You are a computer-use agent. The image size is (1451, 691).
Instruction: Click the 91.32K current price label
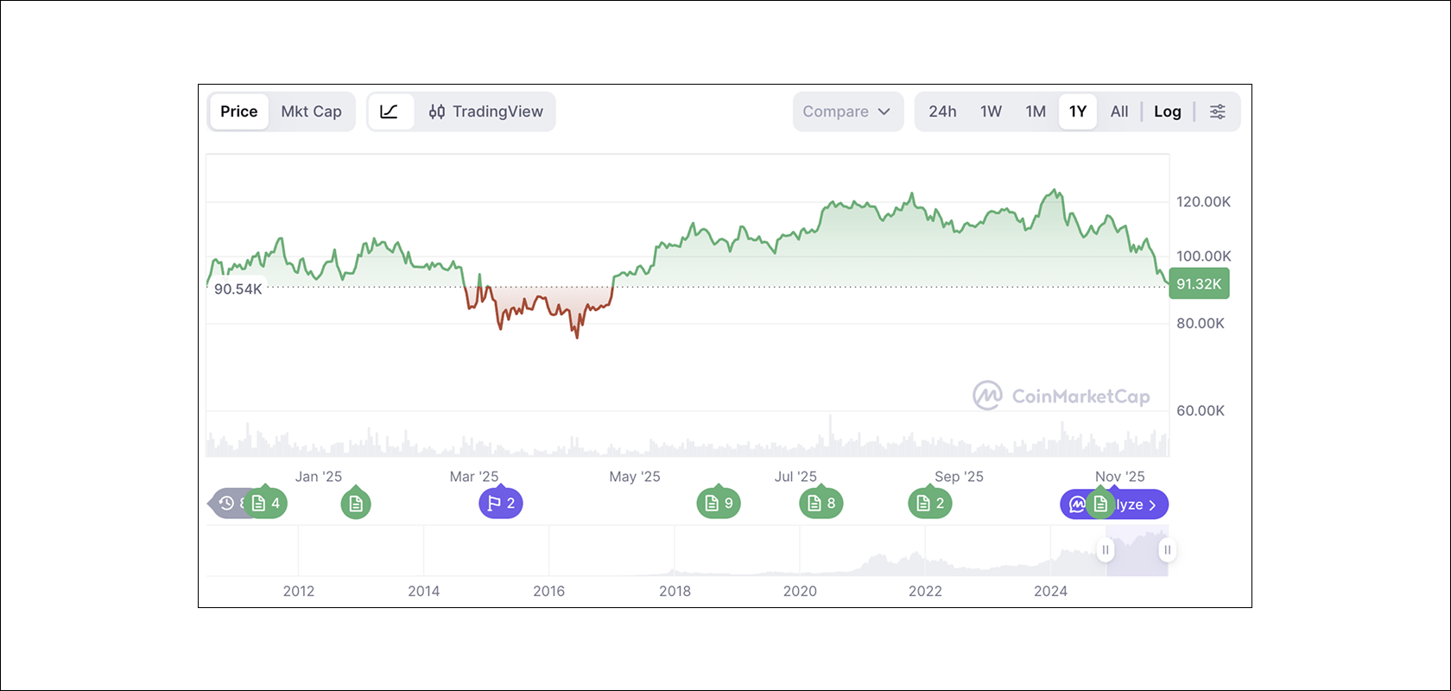tap(1199, 284)
